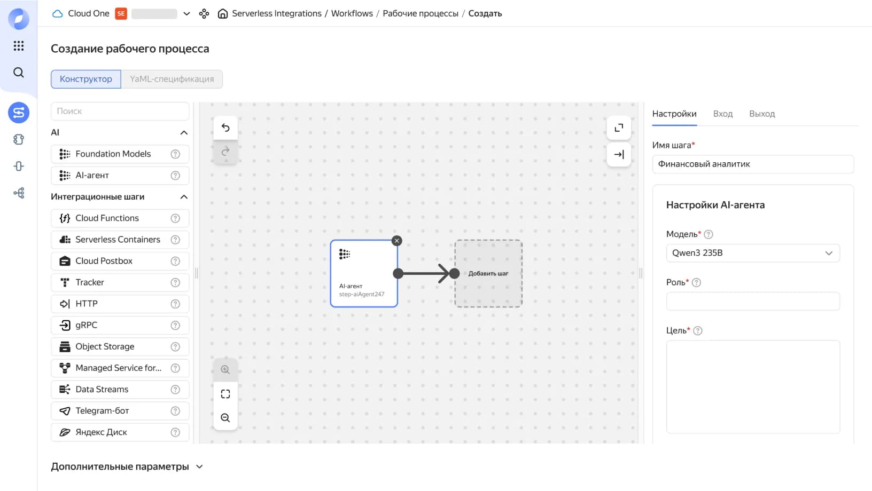This screenshot has height=491, width=872.
Task: Fit workflow to screen icon
Action: [225, 394]
